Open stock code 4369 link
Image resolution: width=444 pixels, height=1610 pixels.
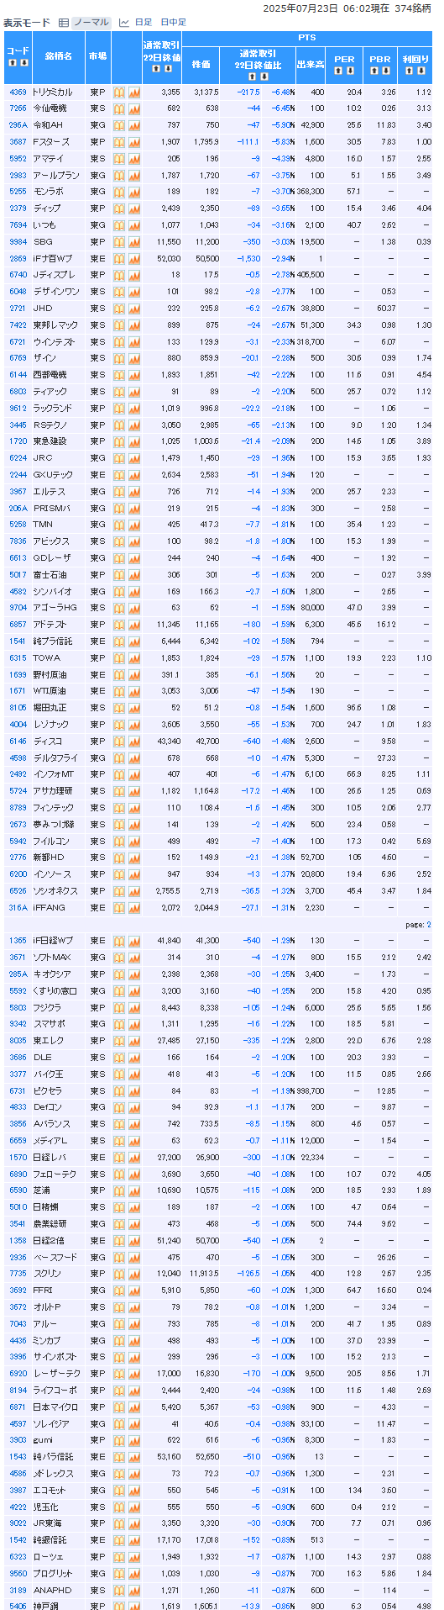18,92
